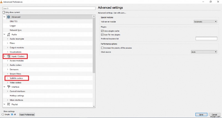Viewport: 222px width, 118px height.
Task: Expand the Audio codecs node
Action: coord(8,65)
